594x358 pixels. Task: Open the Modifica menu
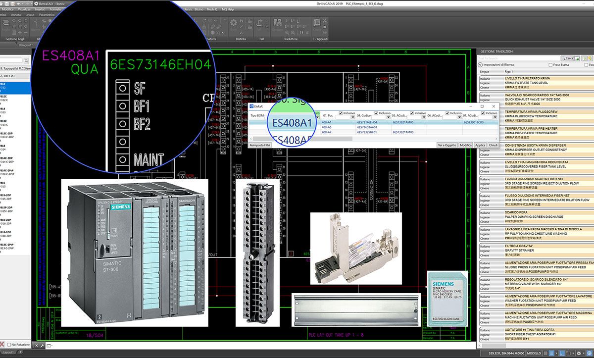coord(8,9)
